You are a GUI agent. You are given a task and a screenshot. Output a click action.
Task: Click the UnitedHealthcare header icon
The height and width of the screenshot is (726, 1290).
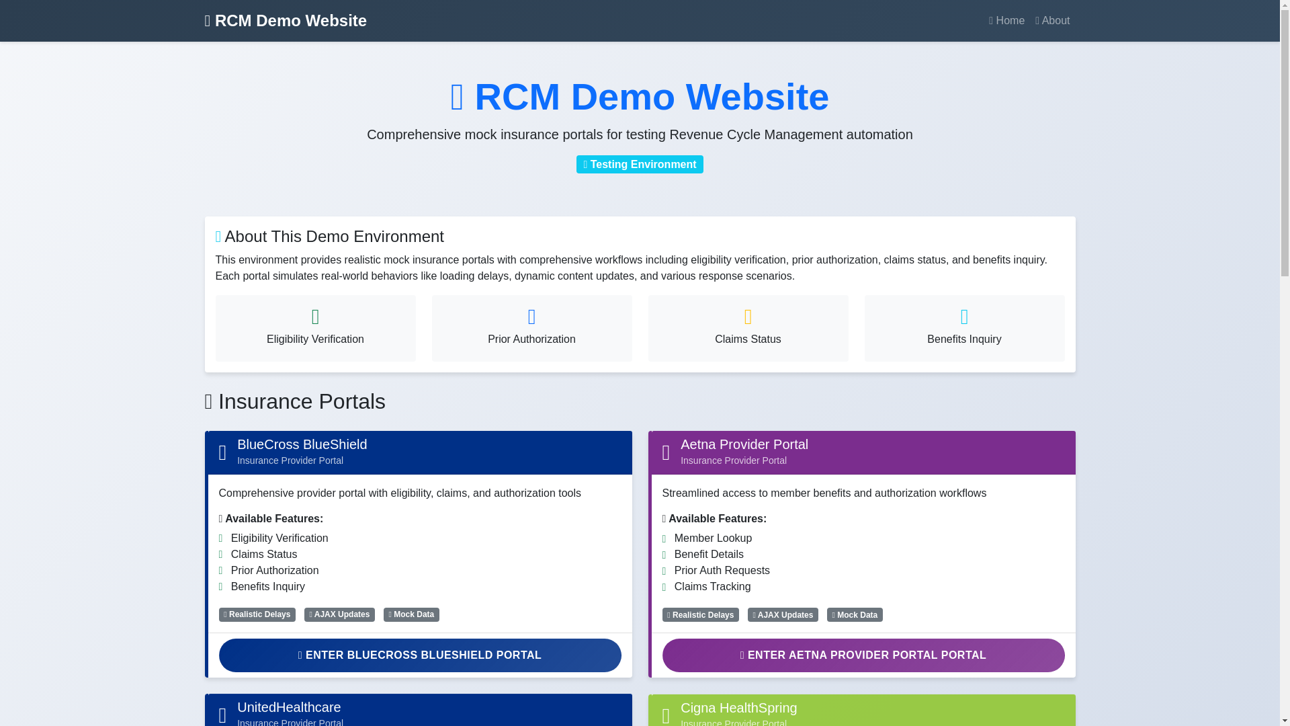click(x=222, y=715)
